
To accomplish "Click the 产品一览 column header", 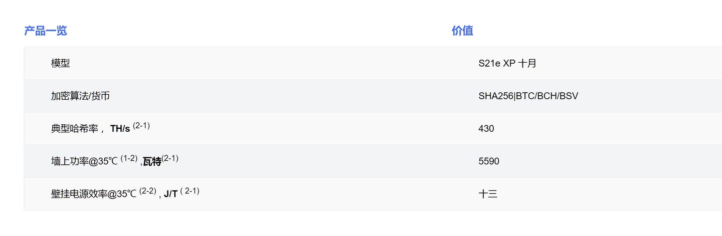I will (46, 31).
